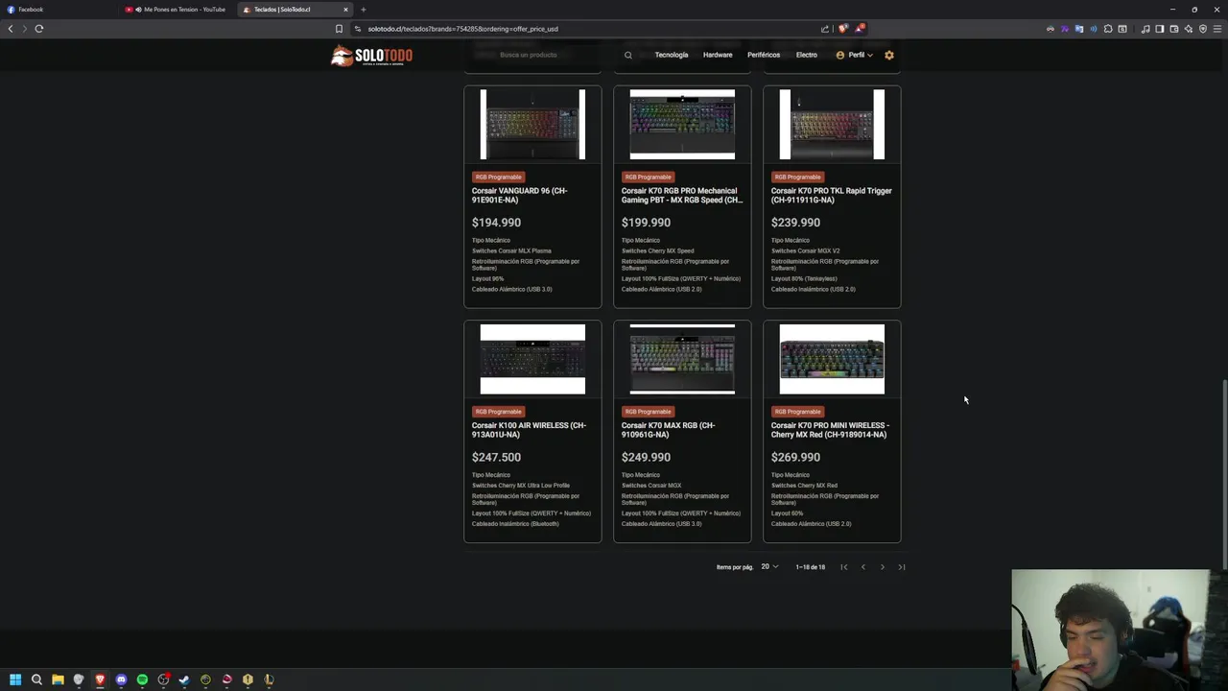Click the RGB Programable tag on VANGUARD 96

(x=498, y=177)
